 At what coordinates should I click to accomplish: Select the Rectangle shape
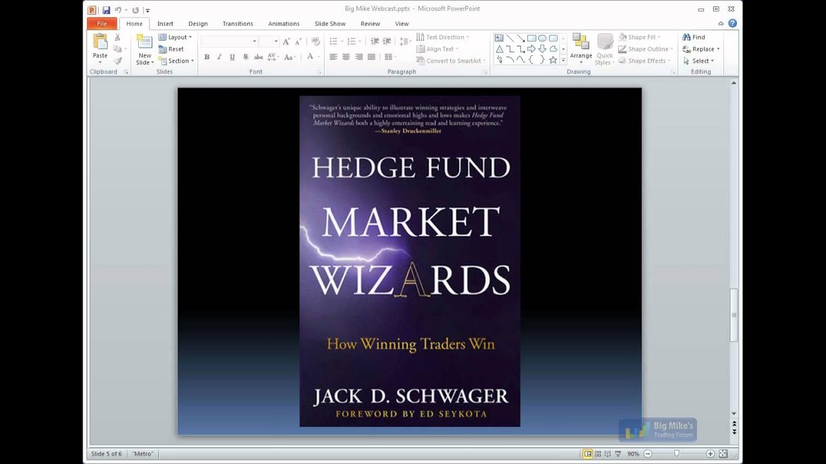(x=532, y=38)
